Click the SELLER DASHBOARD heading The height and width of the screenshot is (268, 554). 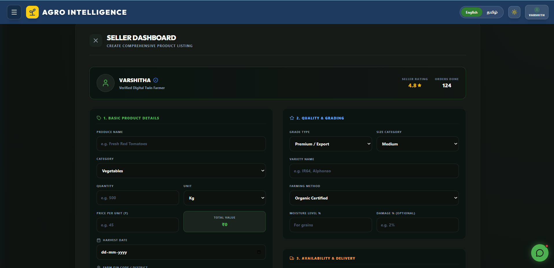[141, 38]
